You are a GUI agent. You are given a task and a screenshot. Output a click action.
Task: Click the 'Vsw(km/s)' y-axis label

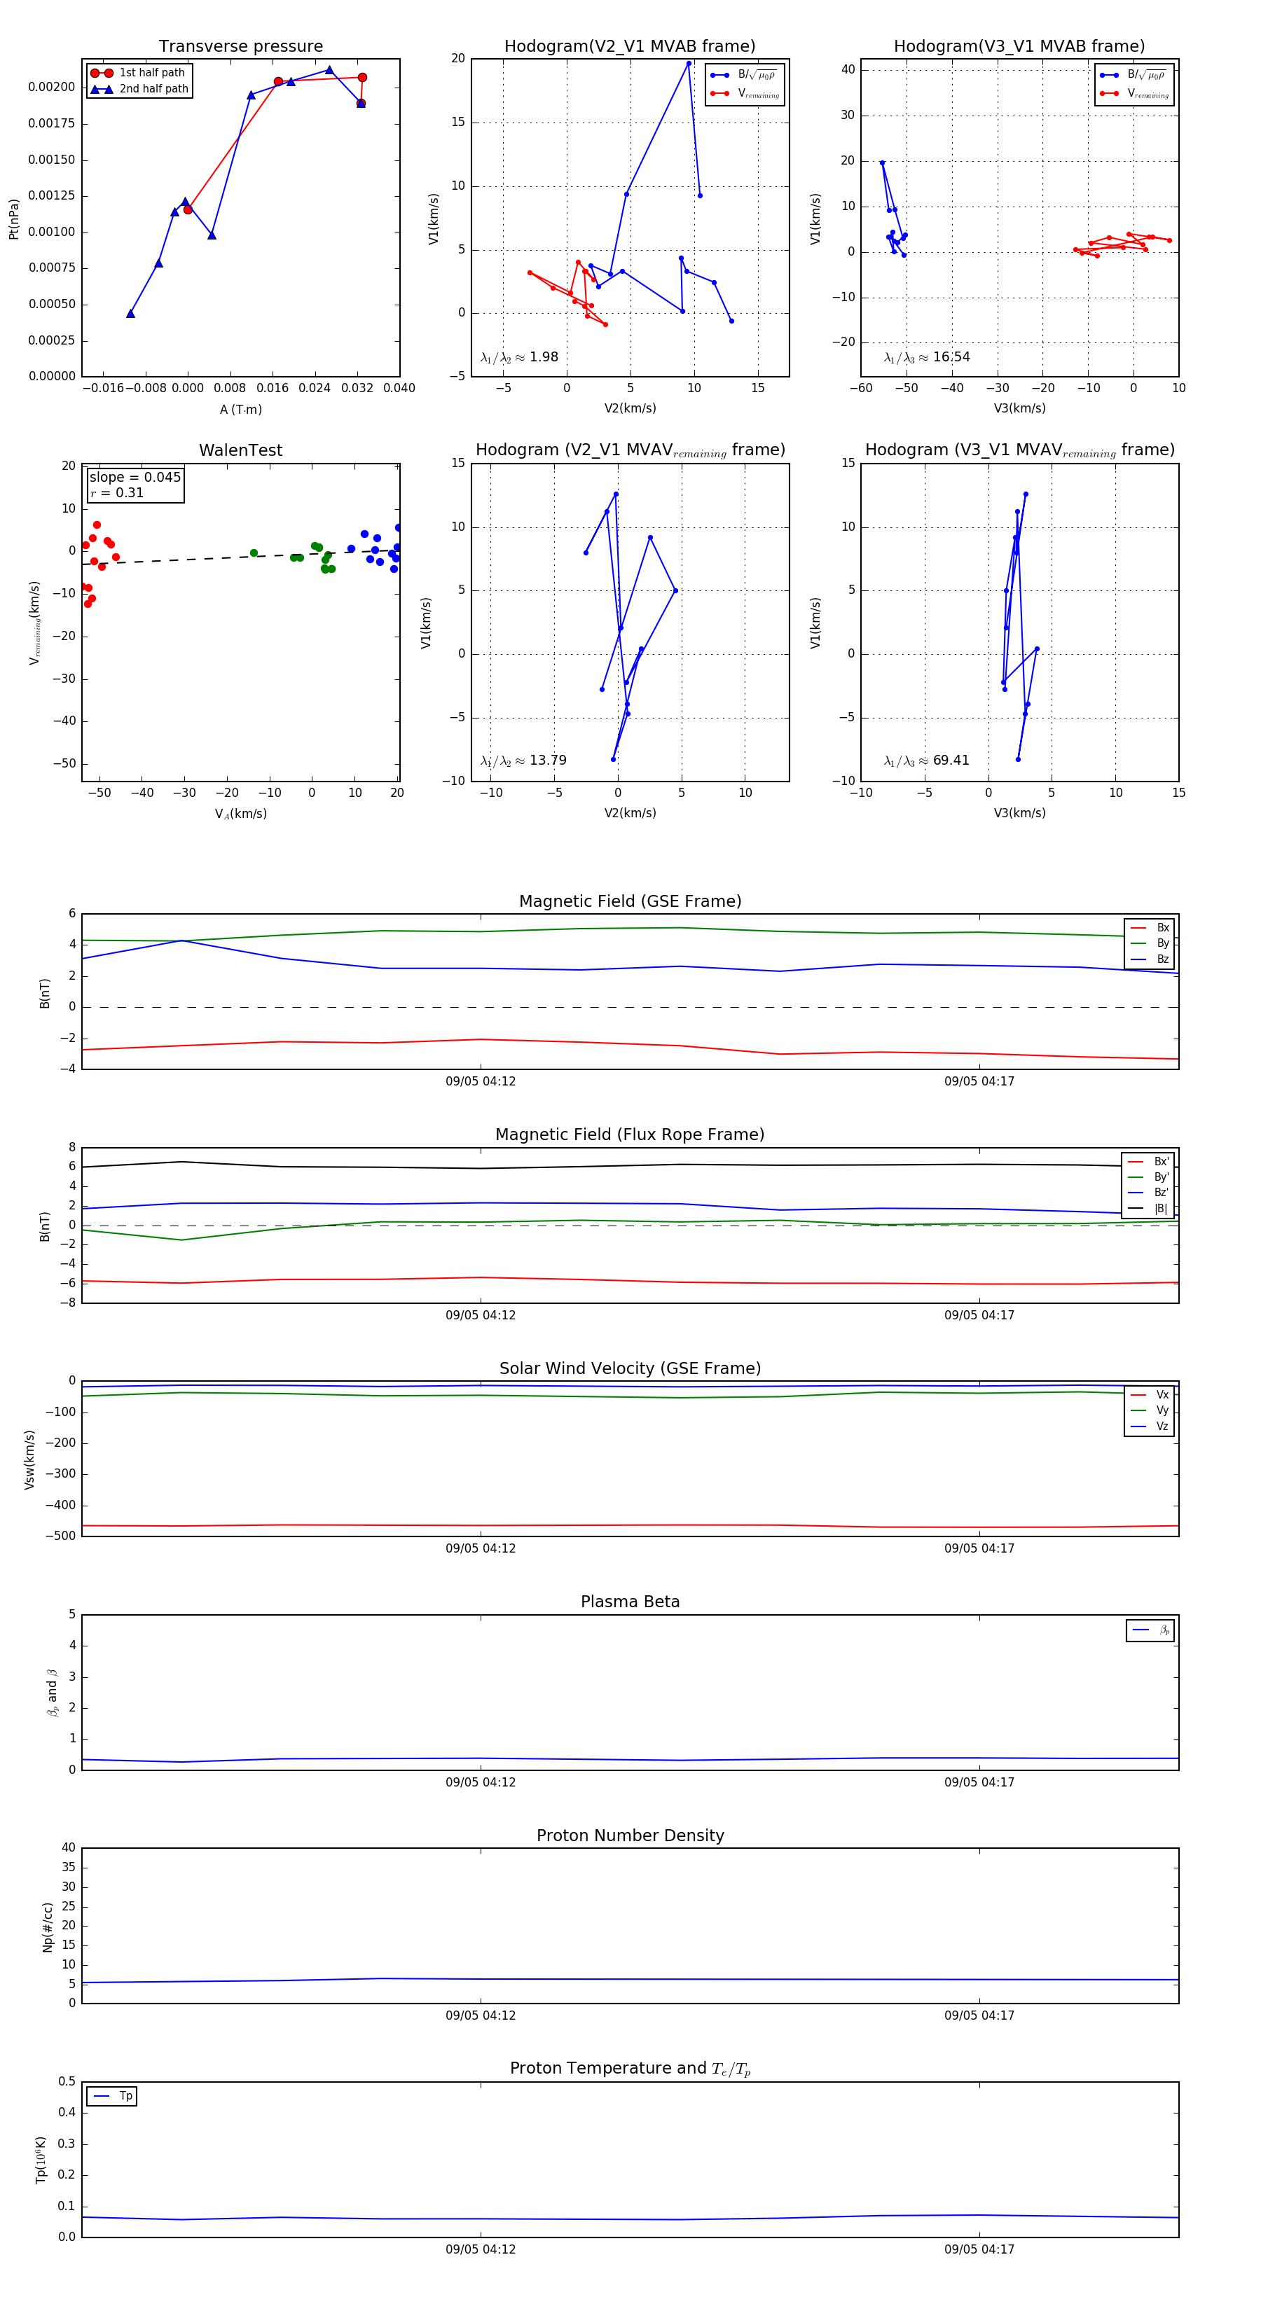tap(29, 1461)
